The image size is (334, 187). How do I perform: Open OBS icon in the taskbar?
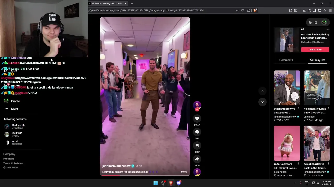point(163,183)
